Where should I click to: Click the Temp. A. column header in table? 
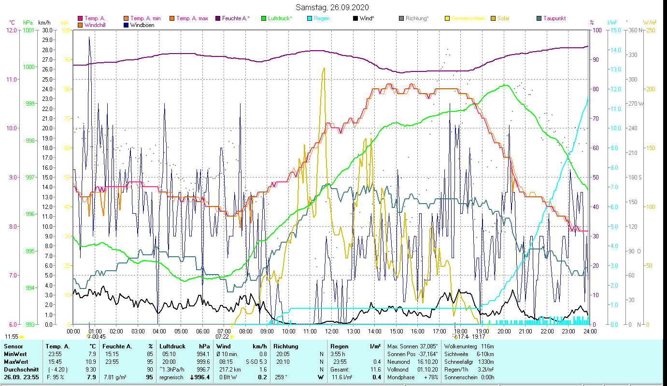pos(57,346)
